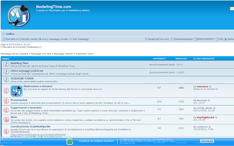Screen dimensions: 234x146
Task: Open FAQ nav link
Action: pos(221,39)
